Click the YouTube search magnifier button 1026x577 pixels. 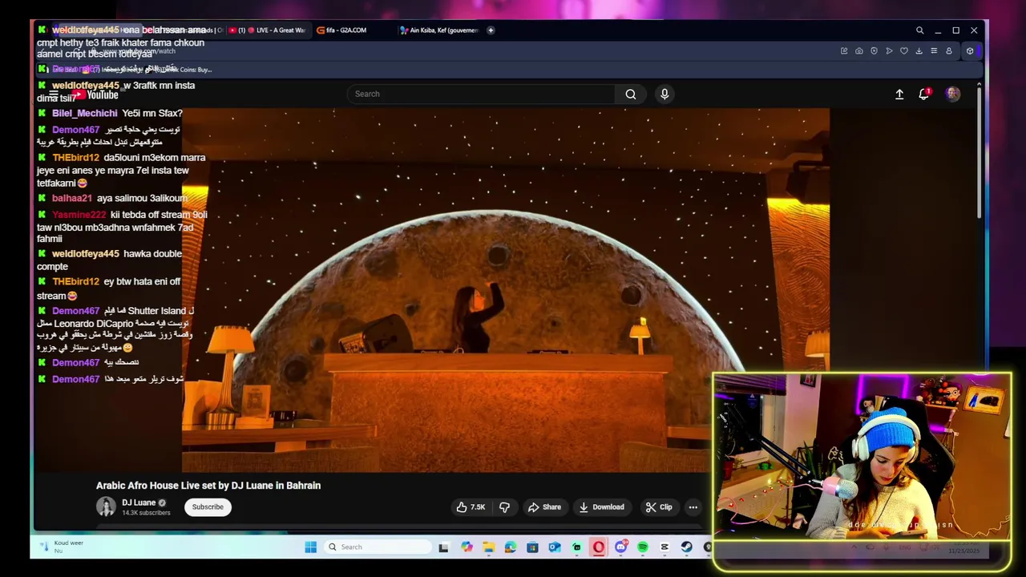point(631,95)
